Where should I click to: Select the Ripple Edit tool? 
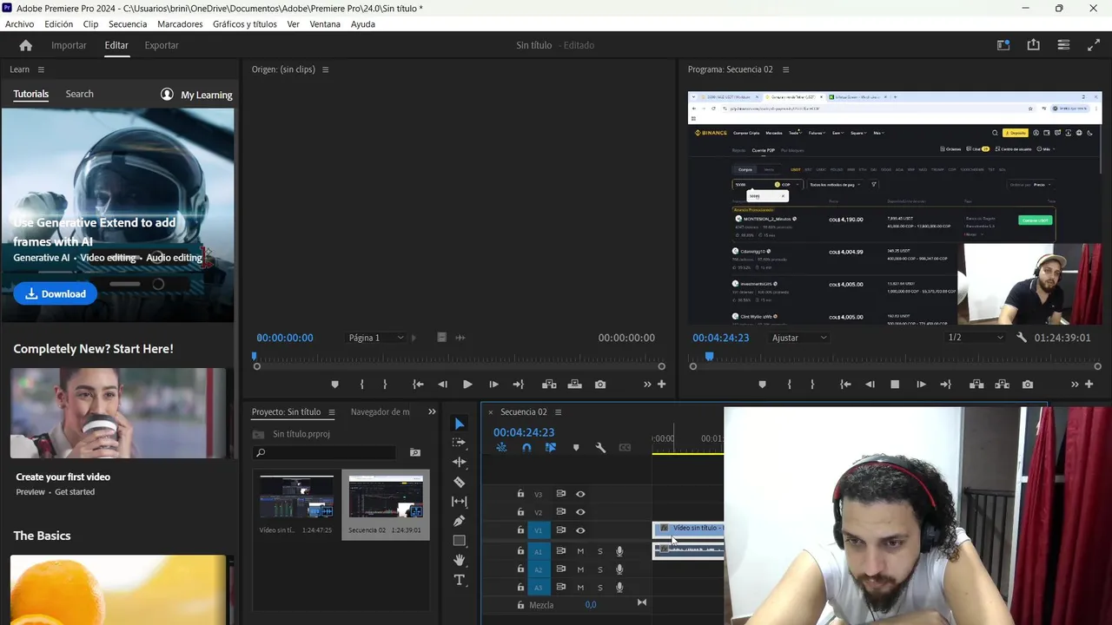pyautogui.click(x=460, y=462)
